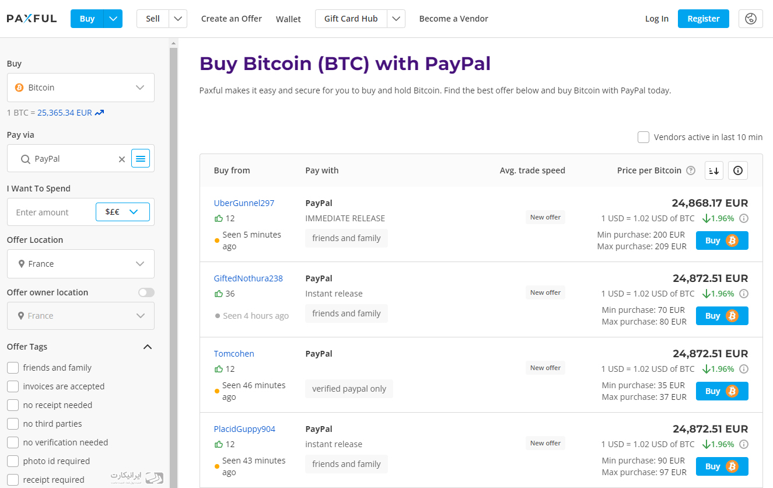This screenshot has height=488, width=773.
Task: Click the info icon on Tomcohen offer
Action: 744,369
